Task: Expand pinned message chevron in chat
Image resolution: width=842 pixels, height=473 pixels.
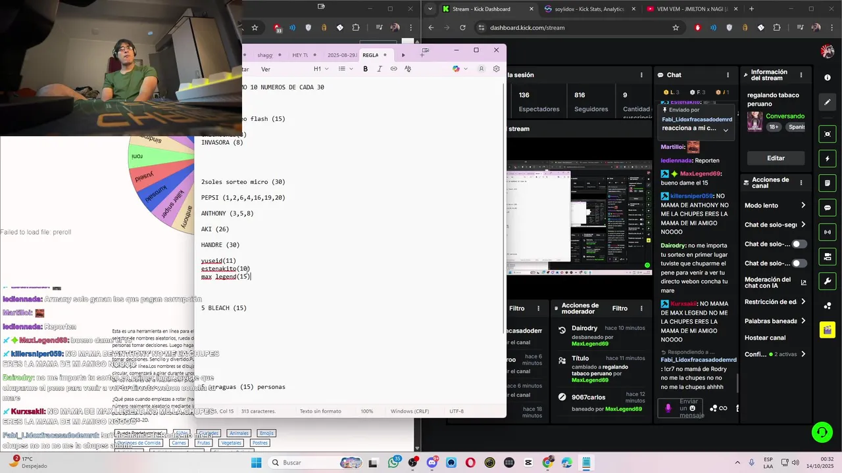Action: pyautogui.click(x=726, y=129)
